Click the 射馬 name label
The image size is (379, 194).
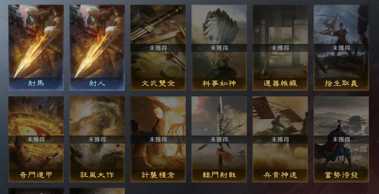(36, 83)
